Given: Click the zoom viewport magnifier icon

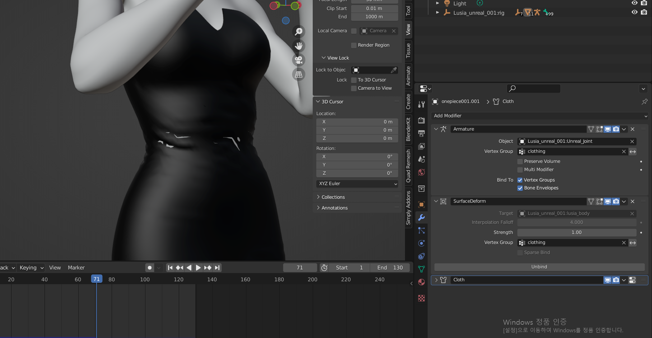Looking at the screenshot, I should [298, 32].
